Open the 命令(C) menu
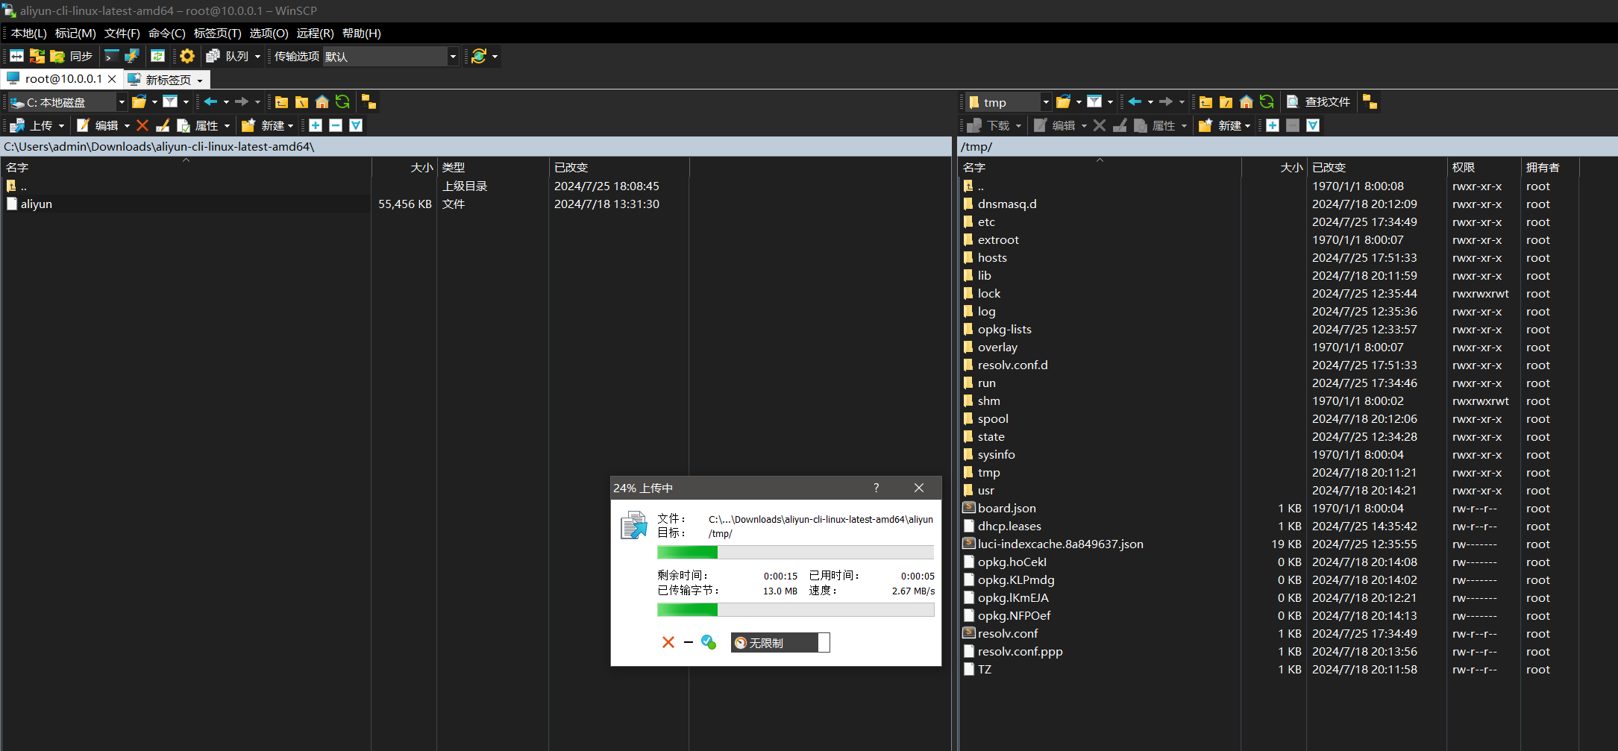 pos(166,34)
